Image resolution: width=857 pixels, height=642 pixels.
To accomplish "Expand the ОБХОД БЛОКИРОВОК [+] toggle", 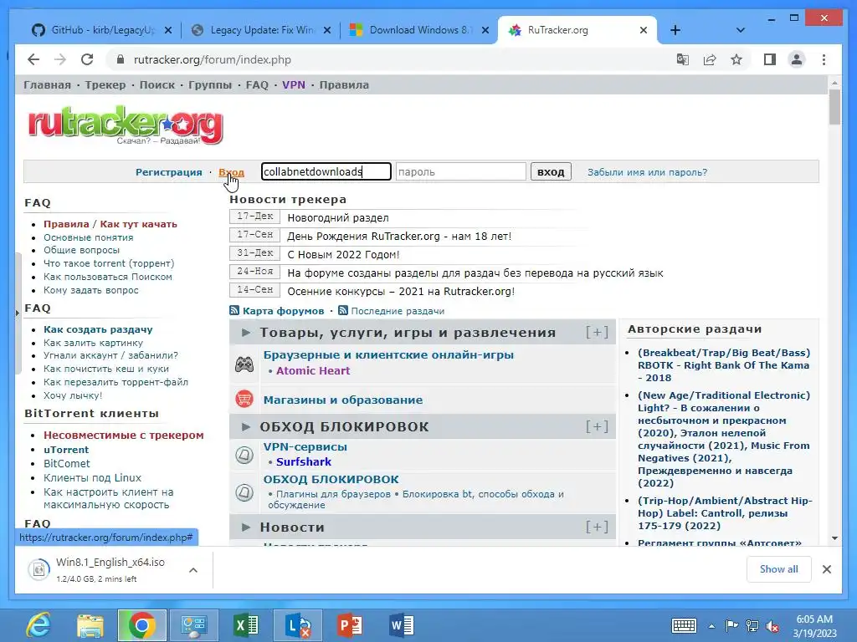I will coord(597,426).
